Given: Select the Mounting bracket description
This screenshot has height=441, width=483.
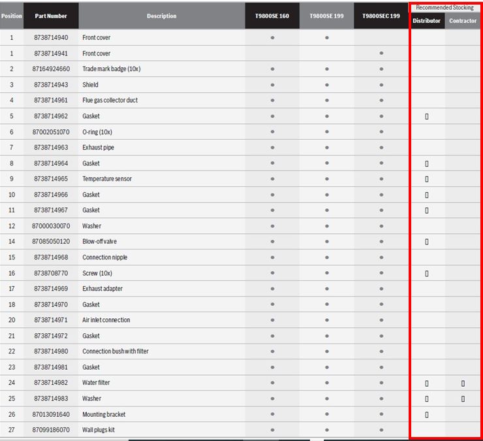Looking at the screenshot, I should [104, 414].
